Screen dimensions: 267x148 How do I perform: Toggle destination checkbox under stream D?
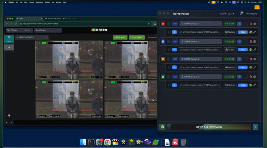point(169,85)
